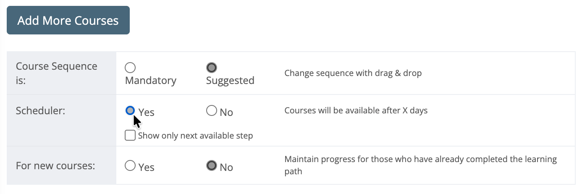Click the Courses will be available after X days hint

click(356, 111)
